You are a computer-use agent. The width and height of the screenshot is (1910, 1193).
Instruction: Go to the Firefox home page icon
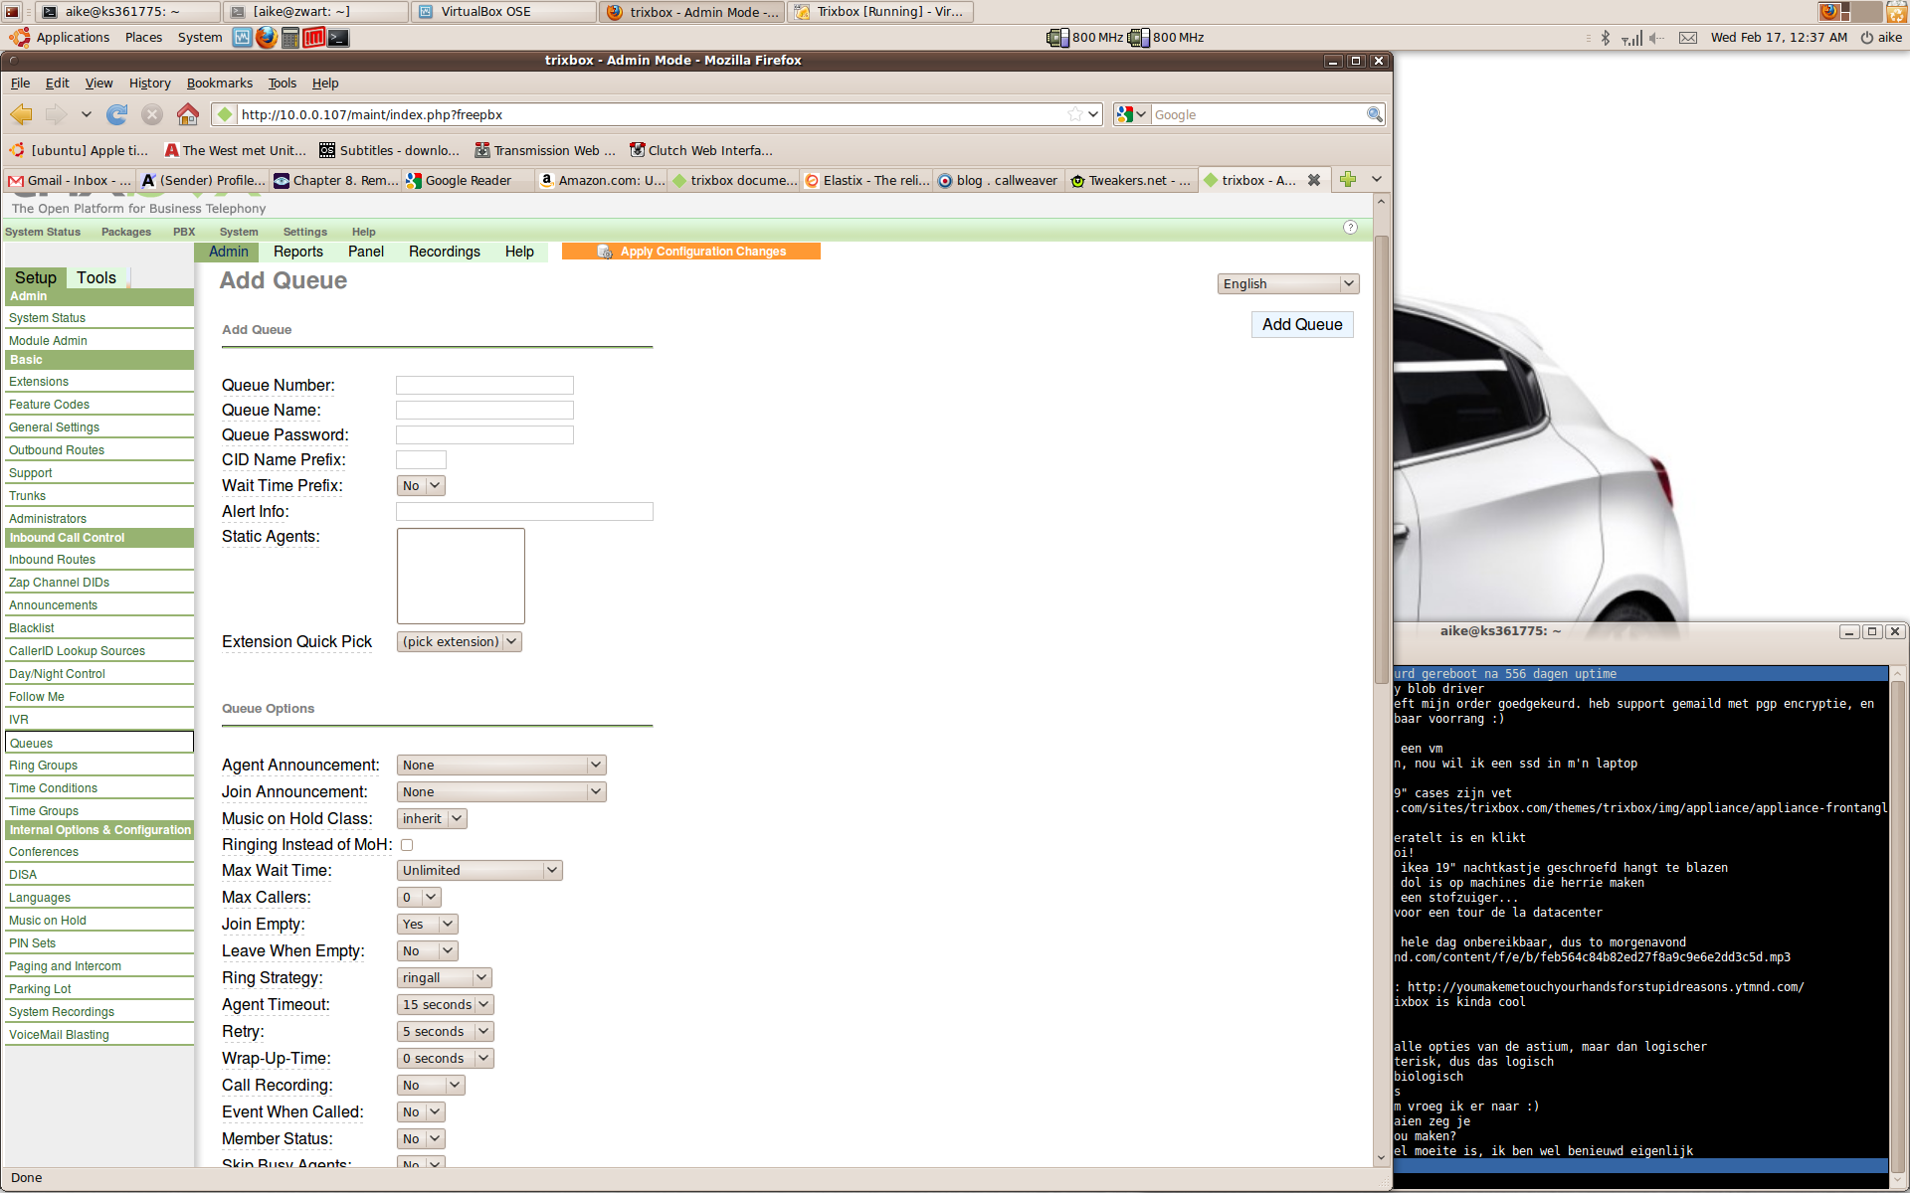187,114
